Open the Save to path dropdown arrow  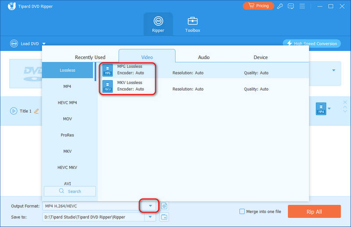coord(150,217)
